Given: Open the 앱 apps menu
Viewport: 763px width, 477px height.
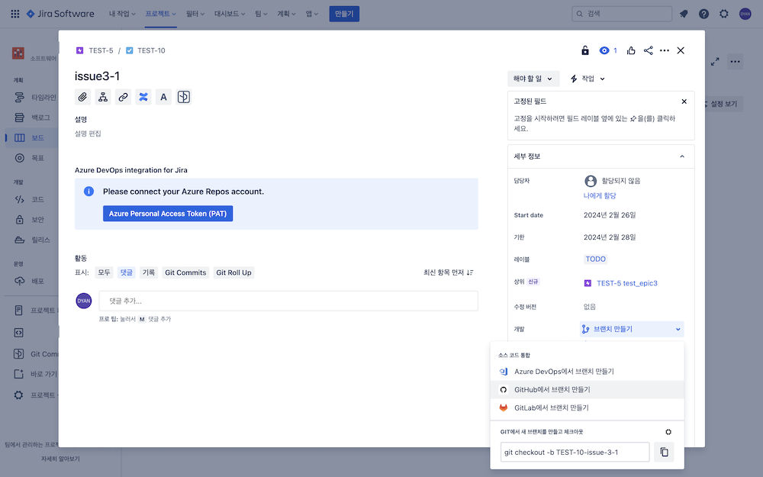Looking at the screenshot, I should pyautogui.click(x=312, y=14).
